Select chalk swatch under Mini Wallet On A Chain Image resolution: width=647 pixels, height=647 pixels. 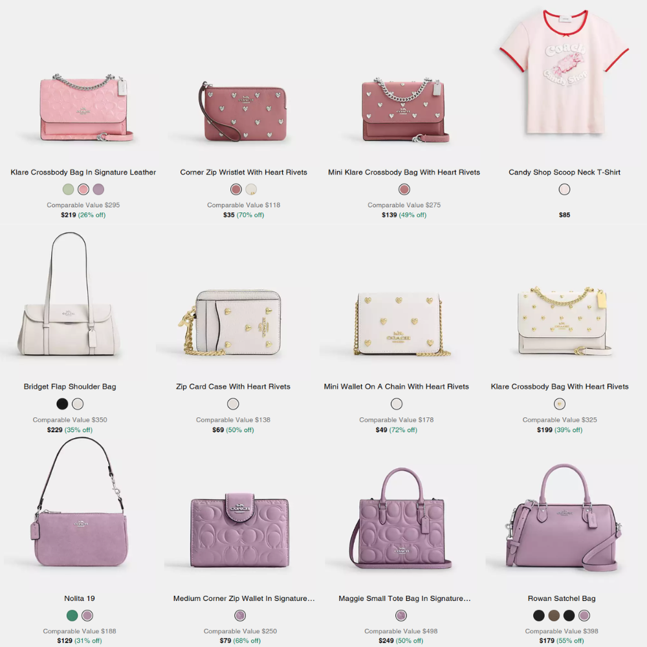(397, 404)
